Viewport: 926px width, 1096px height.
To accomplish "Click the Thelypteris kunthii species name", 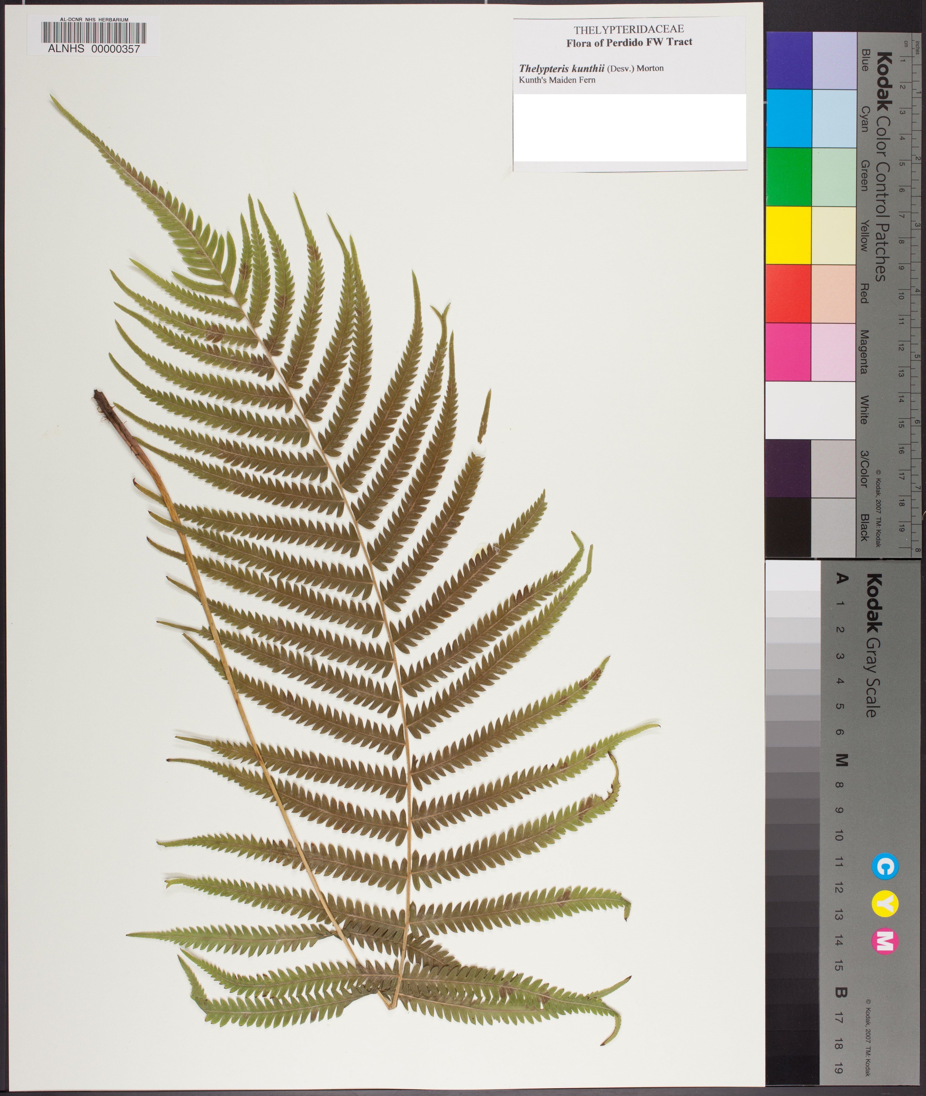I will [x=561, y=68].
